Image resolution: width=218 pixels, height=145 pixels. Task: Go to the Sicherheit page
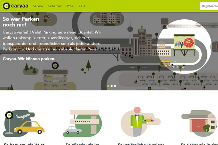pos(55,6)
